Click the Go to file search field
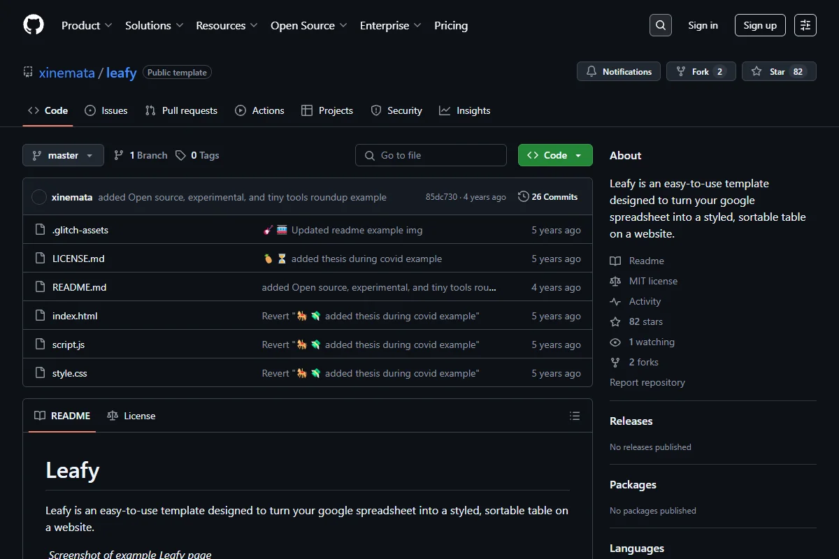Screen dimensions: 839x559 431,155
